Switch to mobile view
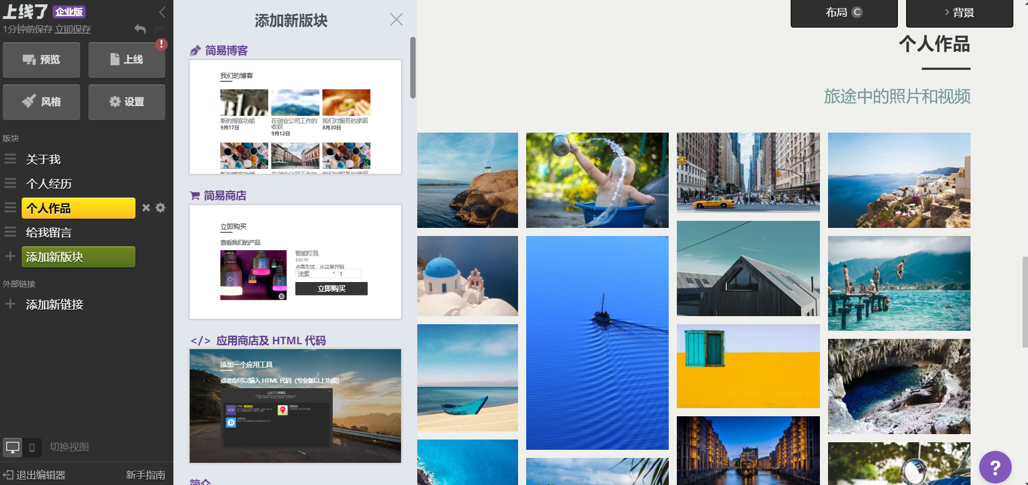1028x485 pixels. pyautogui.click(x=32, y=447)
